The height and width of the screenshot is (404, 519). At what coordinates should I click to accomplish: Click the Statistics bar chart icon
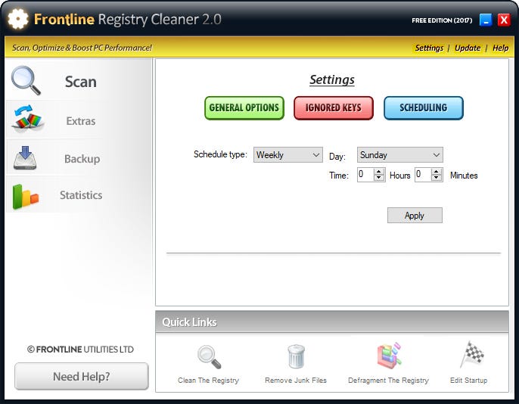tap(26, 197)
